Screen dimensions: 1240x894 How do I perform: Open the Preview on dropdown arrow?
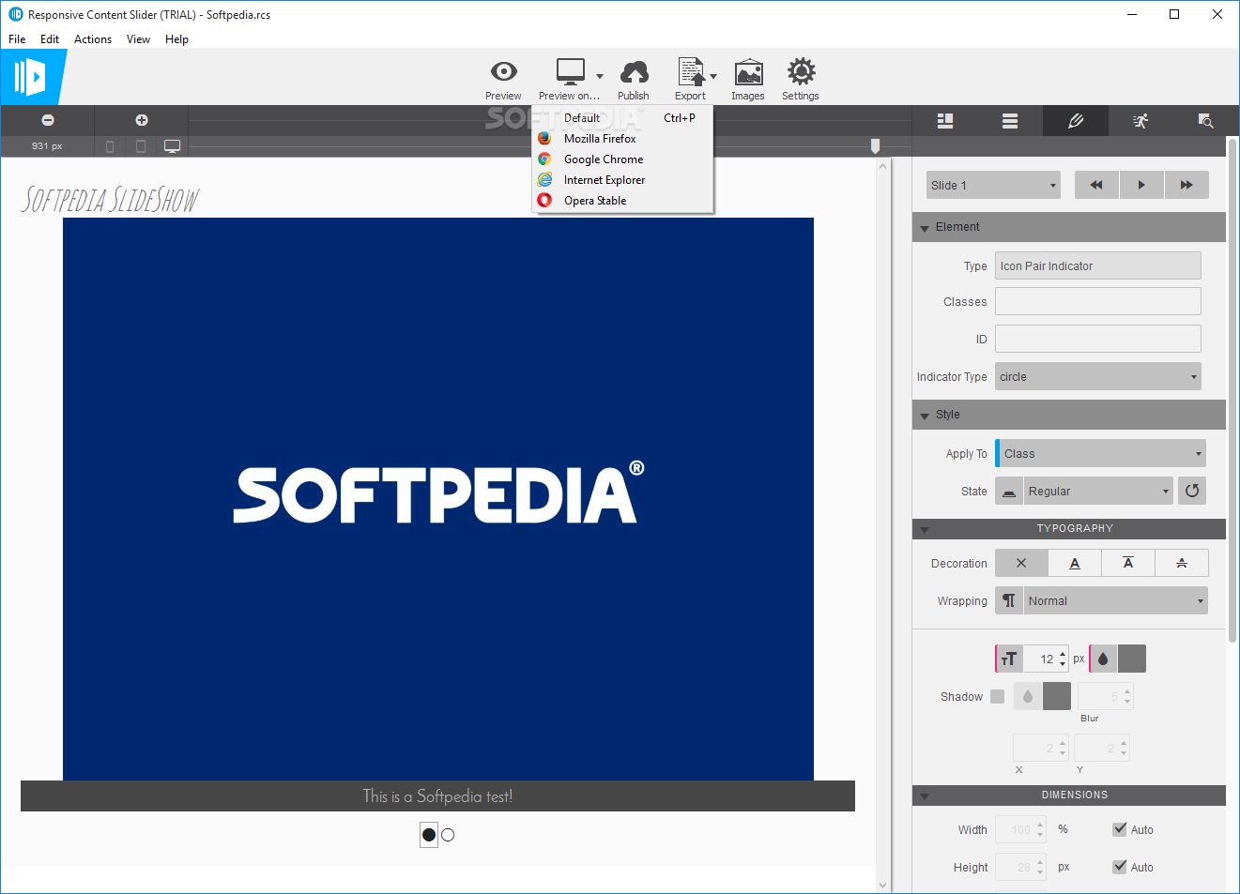(599, 76)
